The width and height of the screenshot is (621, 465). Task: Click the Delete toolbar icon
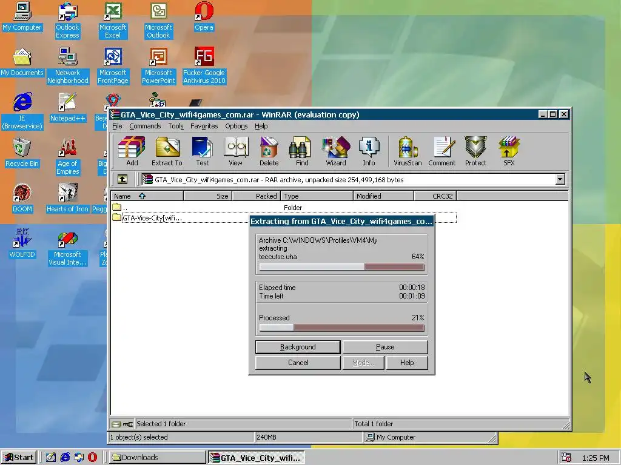pos(269,151)
